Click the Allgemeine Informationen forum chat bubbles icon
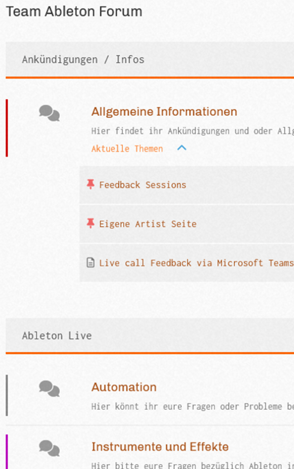294x469 pixels. [49, 113]
